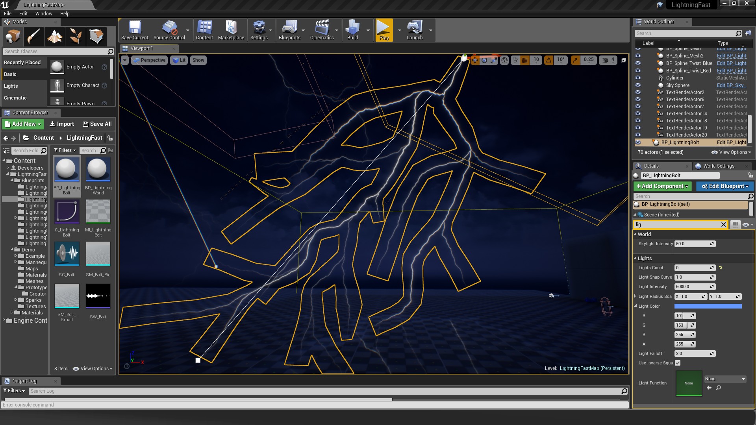
Task: Open the Content Browser Filters dropdown
Action: pos(65,150)
